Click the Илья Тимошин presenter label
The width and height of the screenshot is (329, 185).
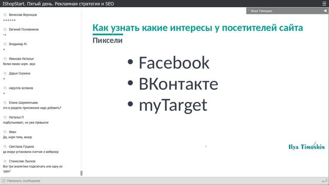(x=262, y=11)
